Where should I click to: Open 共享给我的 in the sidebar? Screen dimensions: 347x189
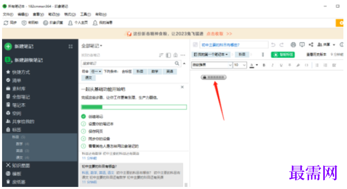point(20,121)
